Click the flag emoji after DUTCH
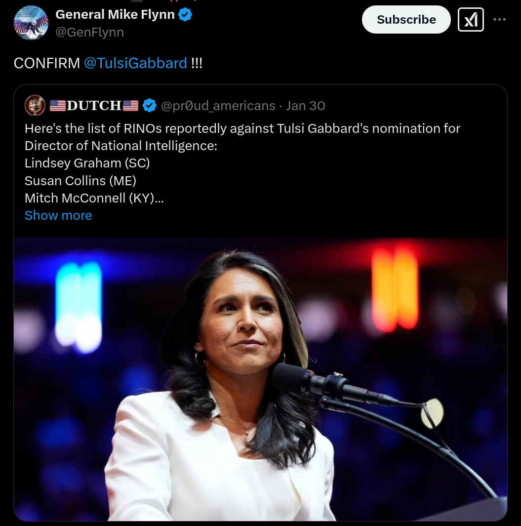Viewport: 521px width, 526px height. [130, 106]
